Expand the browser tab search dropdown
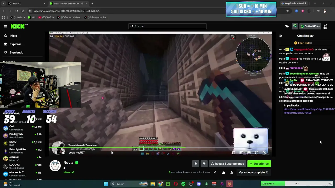Screen dimensions: 335x188 [x=3, y=4]
